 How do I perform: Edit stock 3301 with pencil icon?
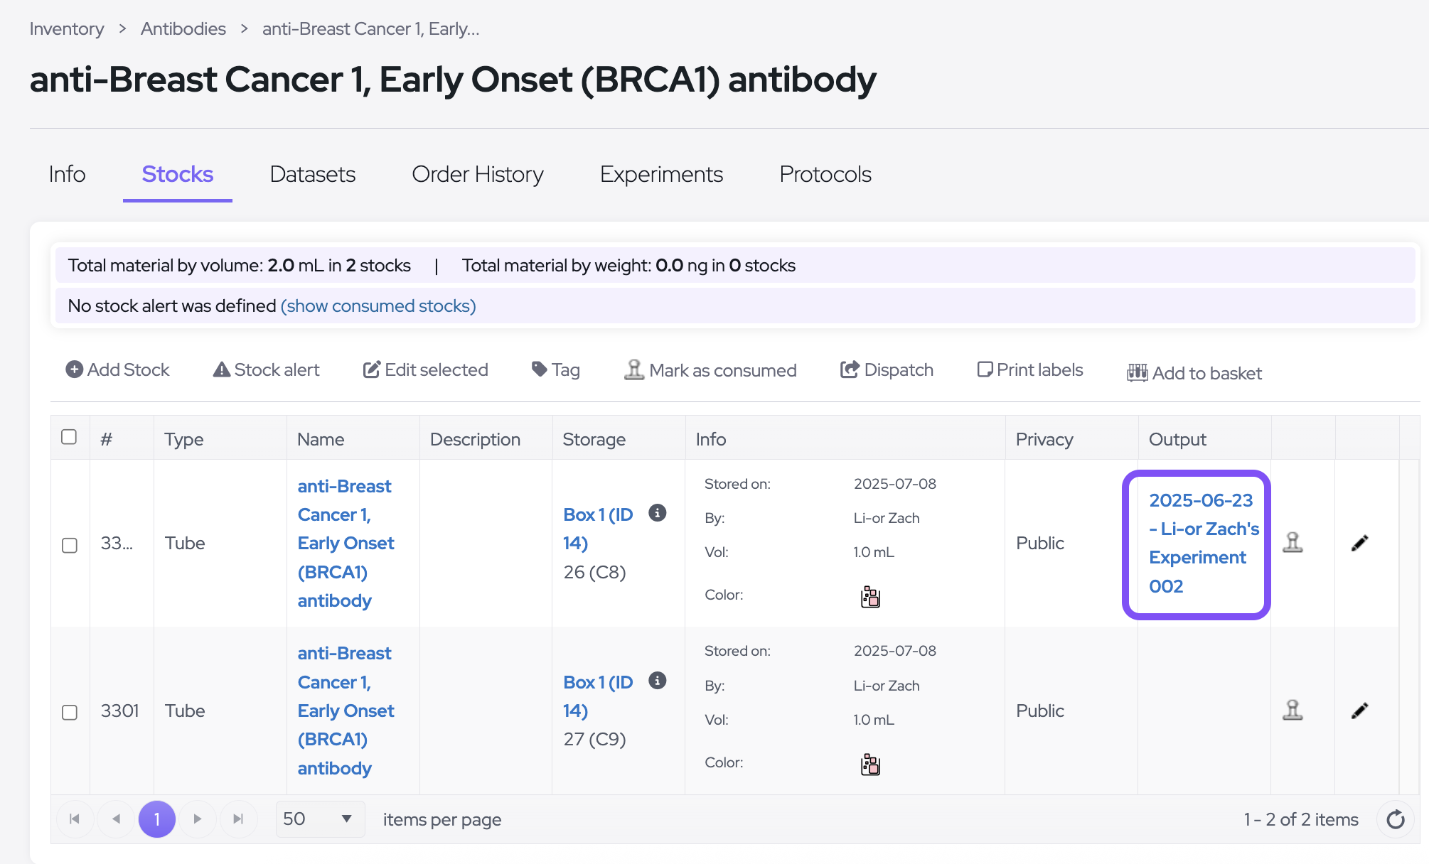point(1359,711)
